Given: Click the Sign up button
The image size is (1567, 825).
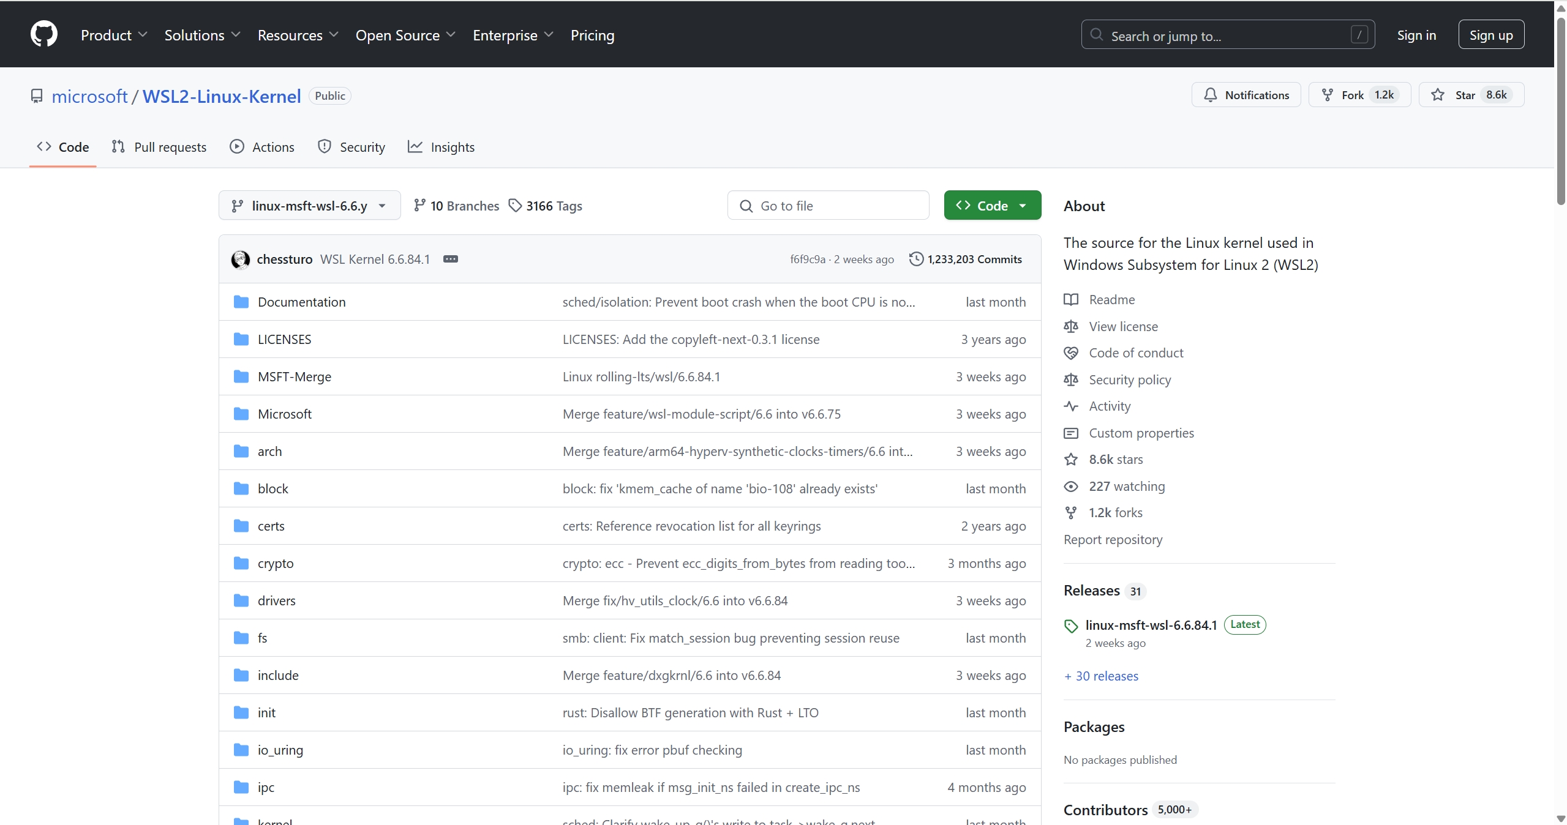Looking at the screenshot, I should [x=1491, y=35].
